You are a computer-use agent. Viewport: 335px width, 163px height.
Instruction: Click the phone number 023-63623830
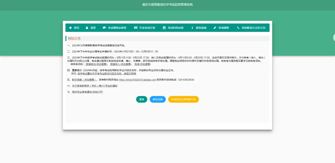(x=186, y=80)
